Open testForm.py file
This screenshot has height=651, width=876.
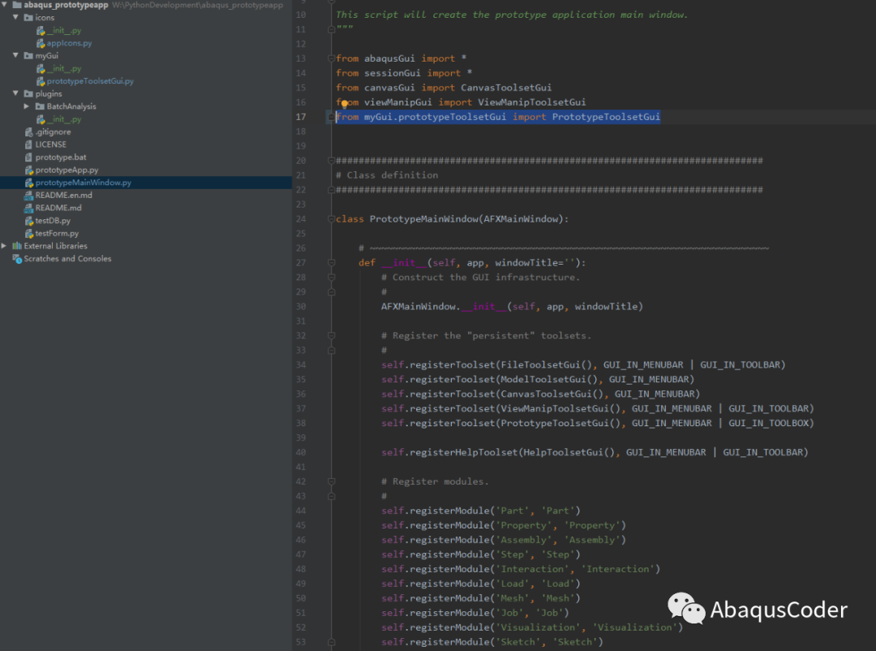(x=57, y=233)
